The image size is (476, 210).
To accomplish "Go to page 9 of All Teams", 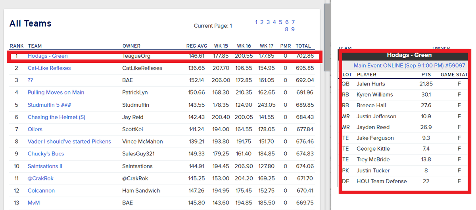I will (x=293, y=29).
